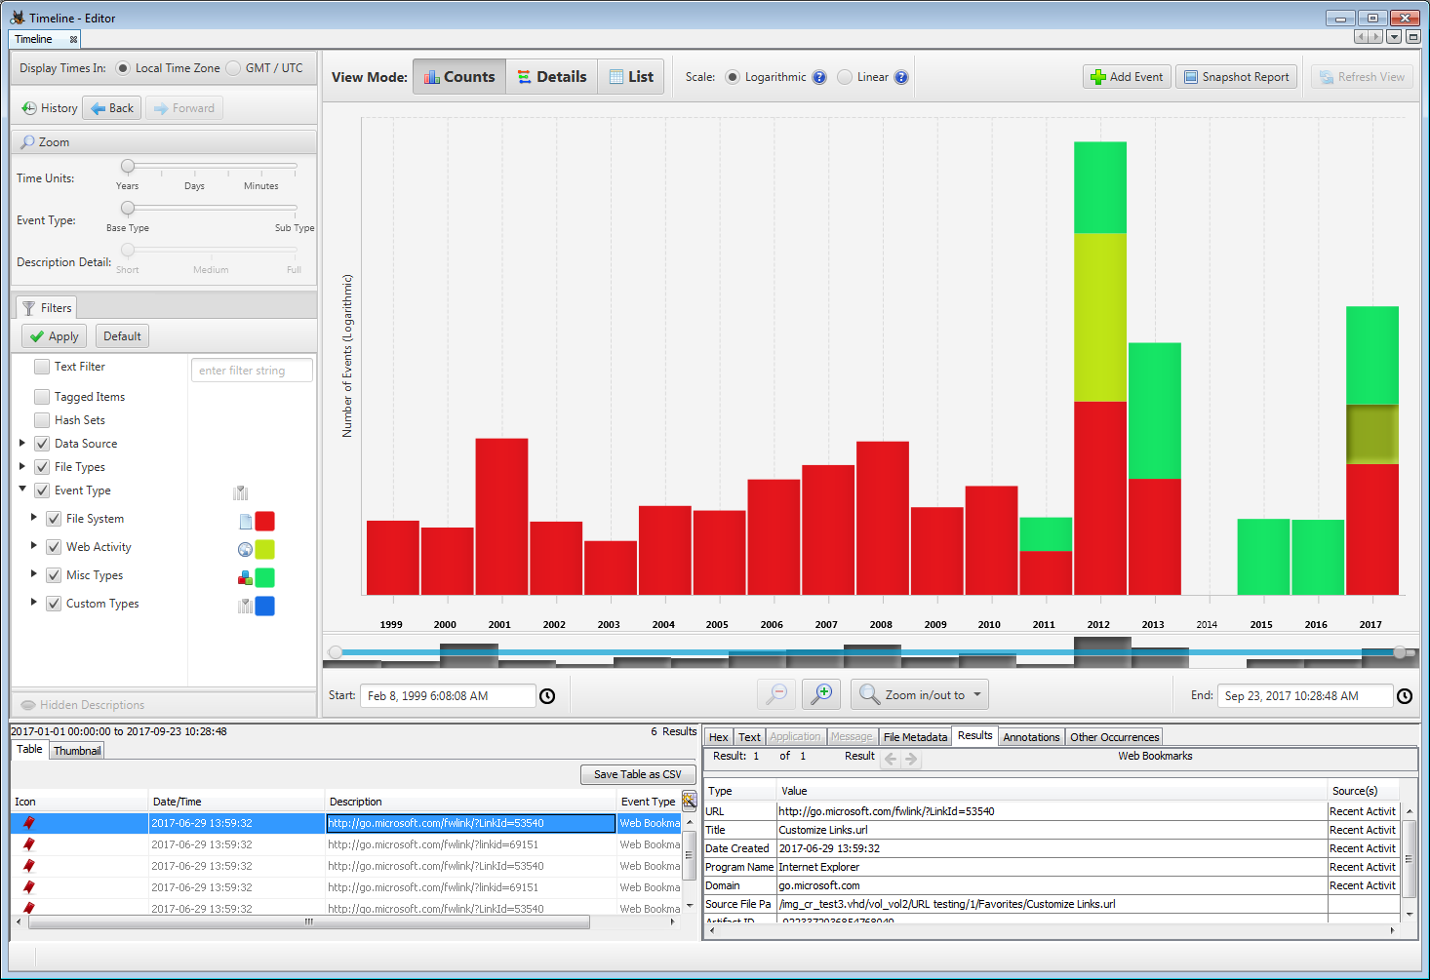Click the Custom Types blue color swatch
The width and height of the screenshot is (1430, 980).
point(264,607)
